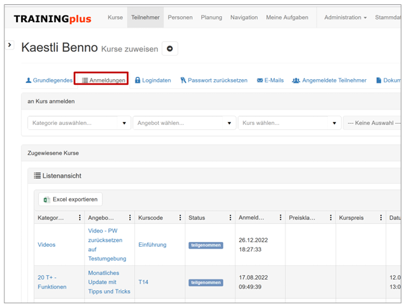Open Passwort zurücksetzen tab
404x305 pixels.
(214, 80)
